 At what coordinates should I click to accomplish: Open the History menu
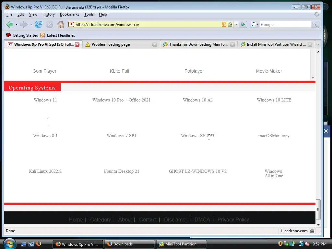[x=49, y=14]
